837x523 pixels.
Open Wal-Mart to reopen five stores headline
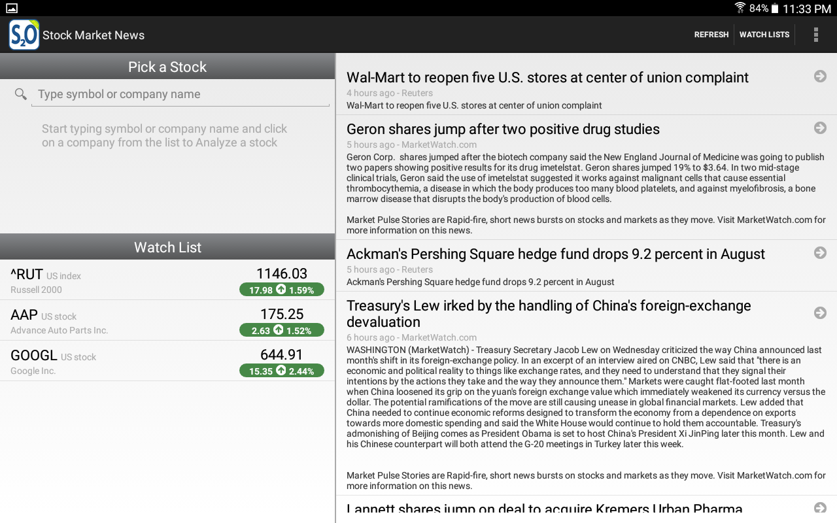tap(547, 77)
